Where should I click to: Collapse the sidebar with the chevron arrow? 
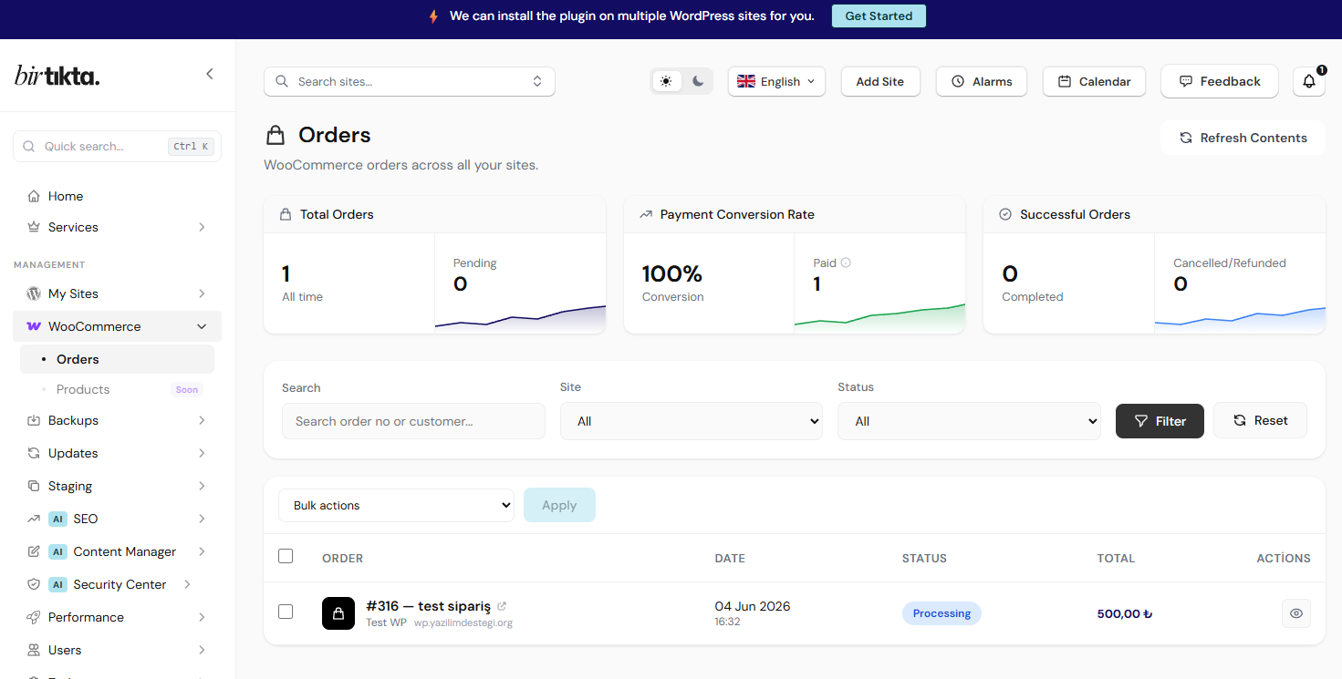(209, 74)
